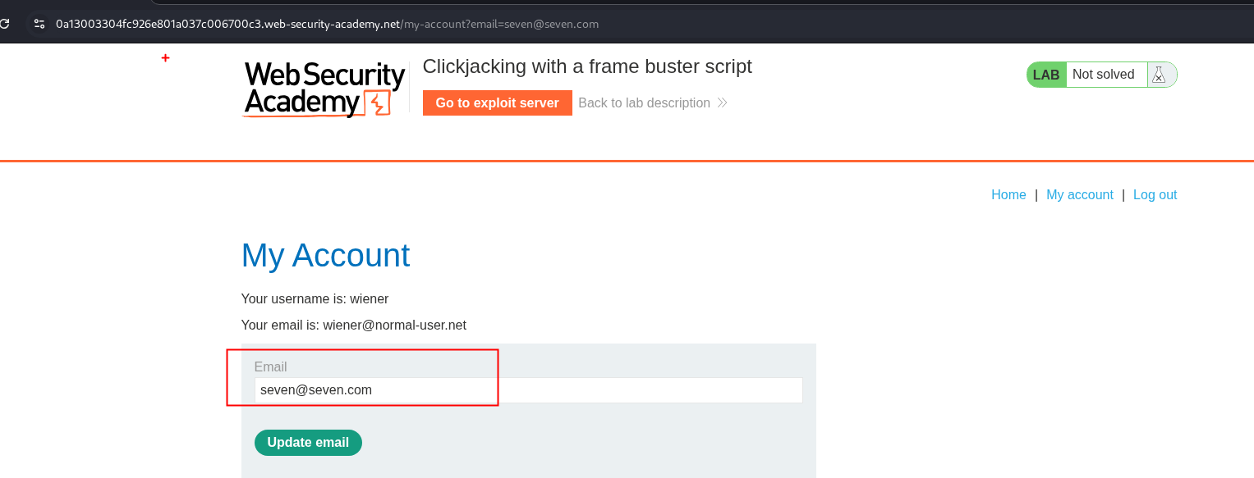Select Log out in the navigation
The image size is (1254, 478).
point(1155,195)
